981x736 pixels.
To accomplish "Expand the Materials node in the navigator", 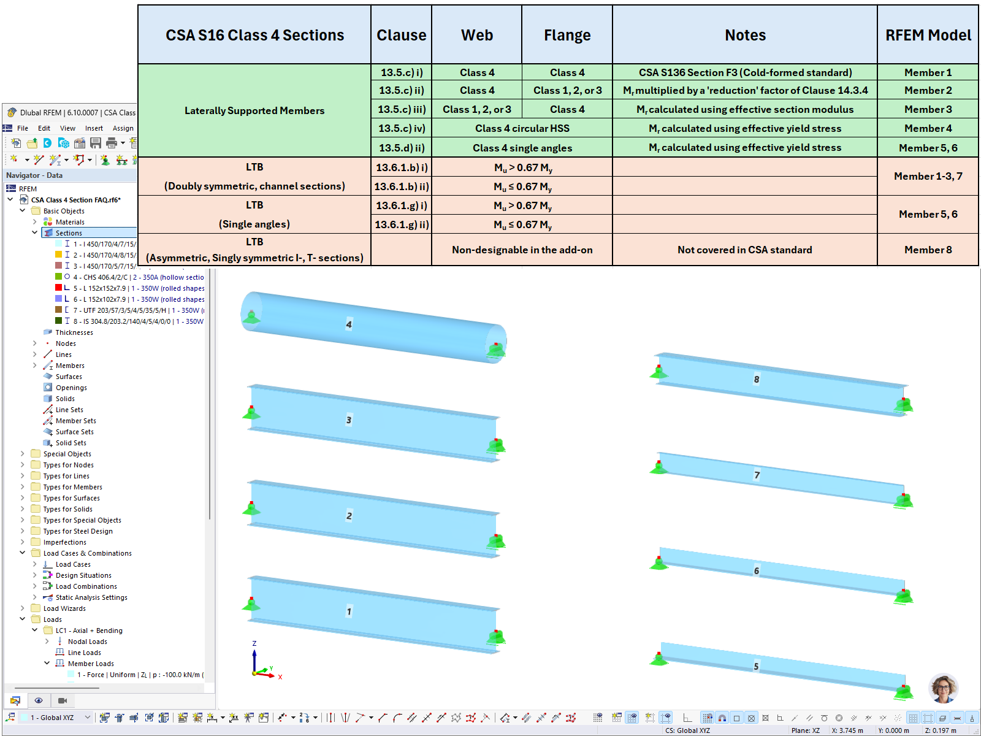I will click(x=35, y=221).
